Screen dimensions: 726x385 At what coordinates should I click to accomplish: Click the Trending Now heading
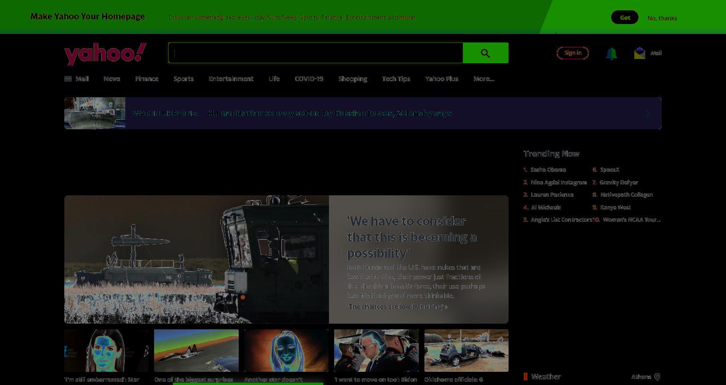(551, 153)
